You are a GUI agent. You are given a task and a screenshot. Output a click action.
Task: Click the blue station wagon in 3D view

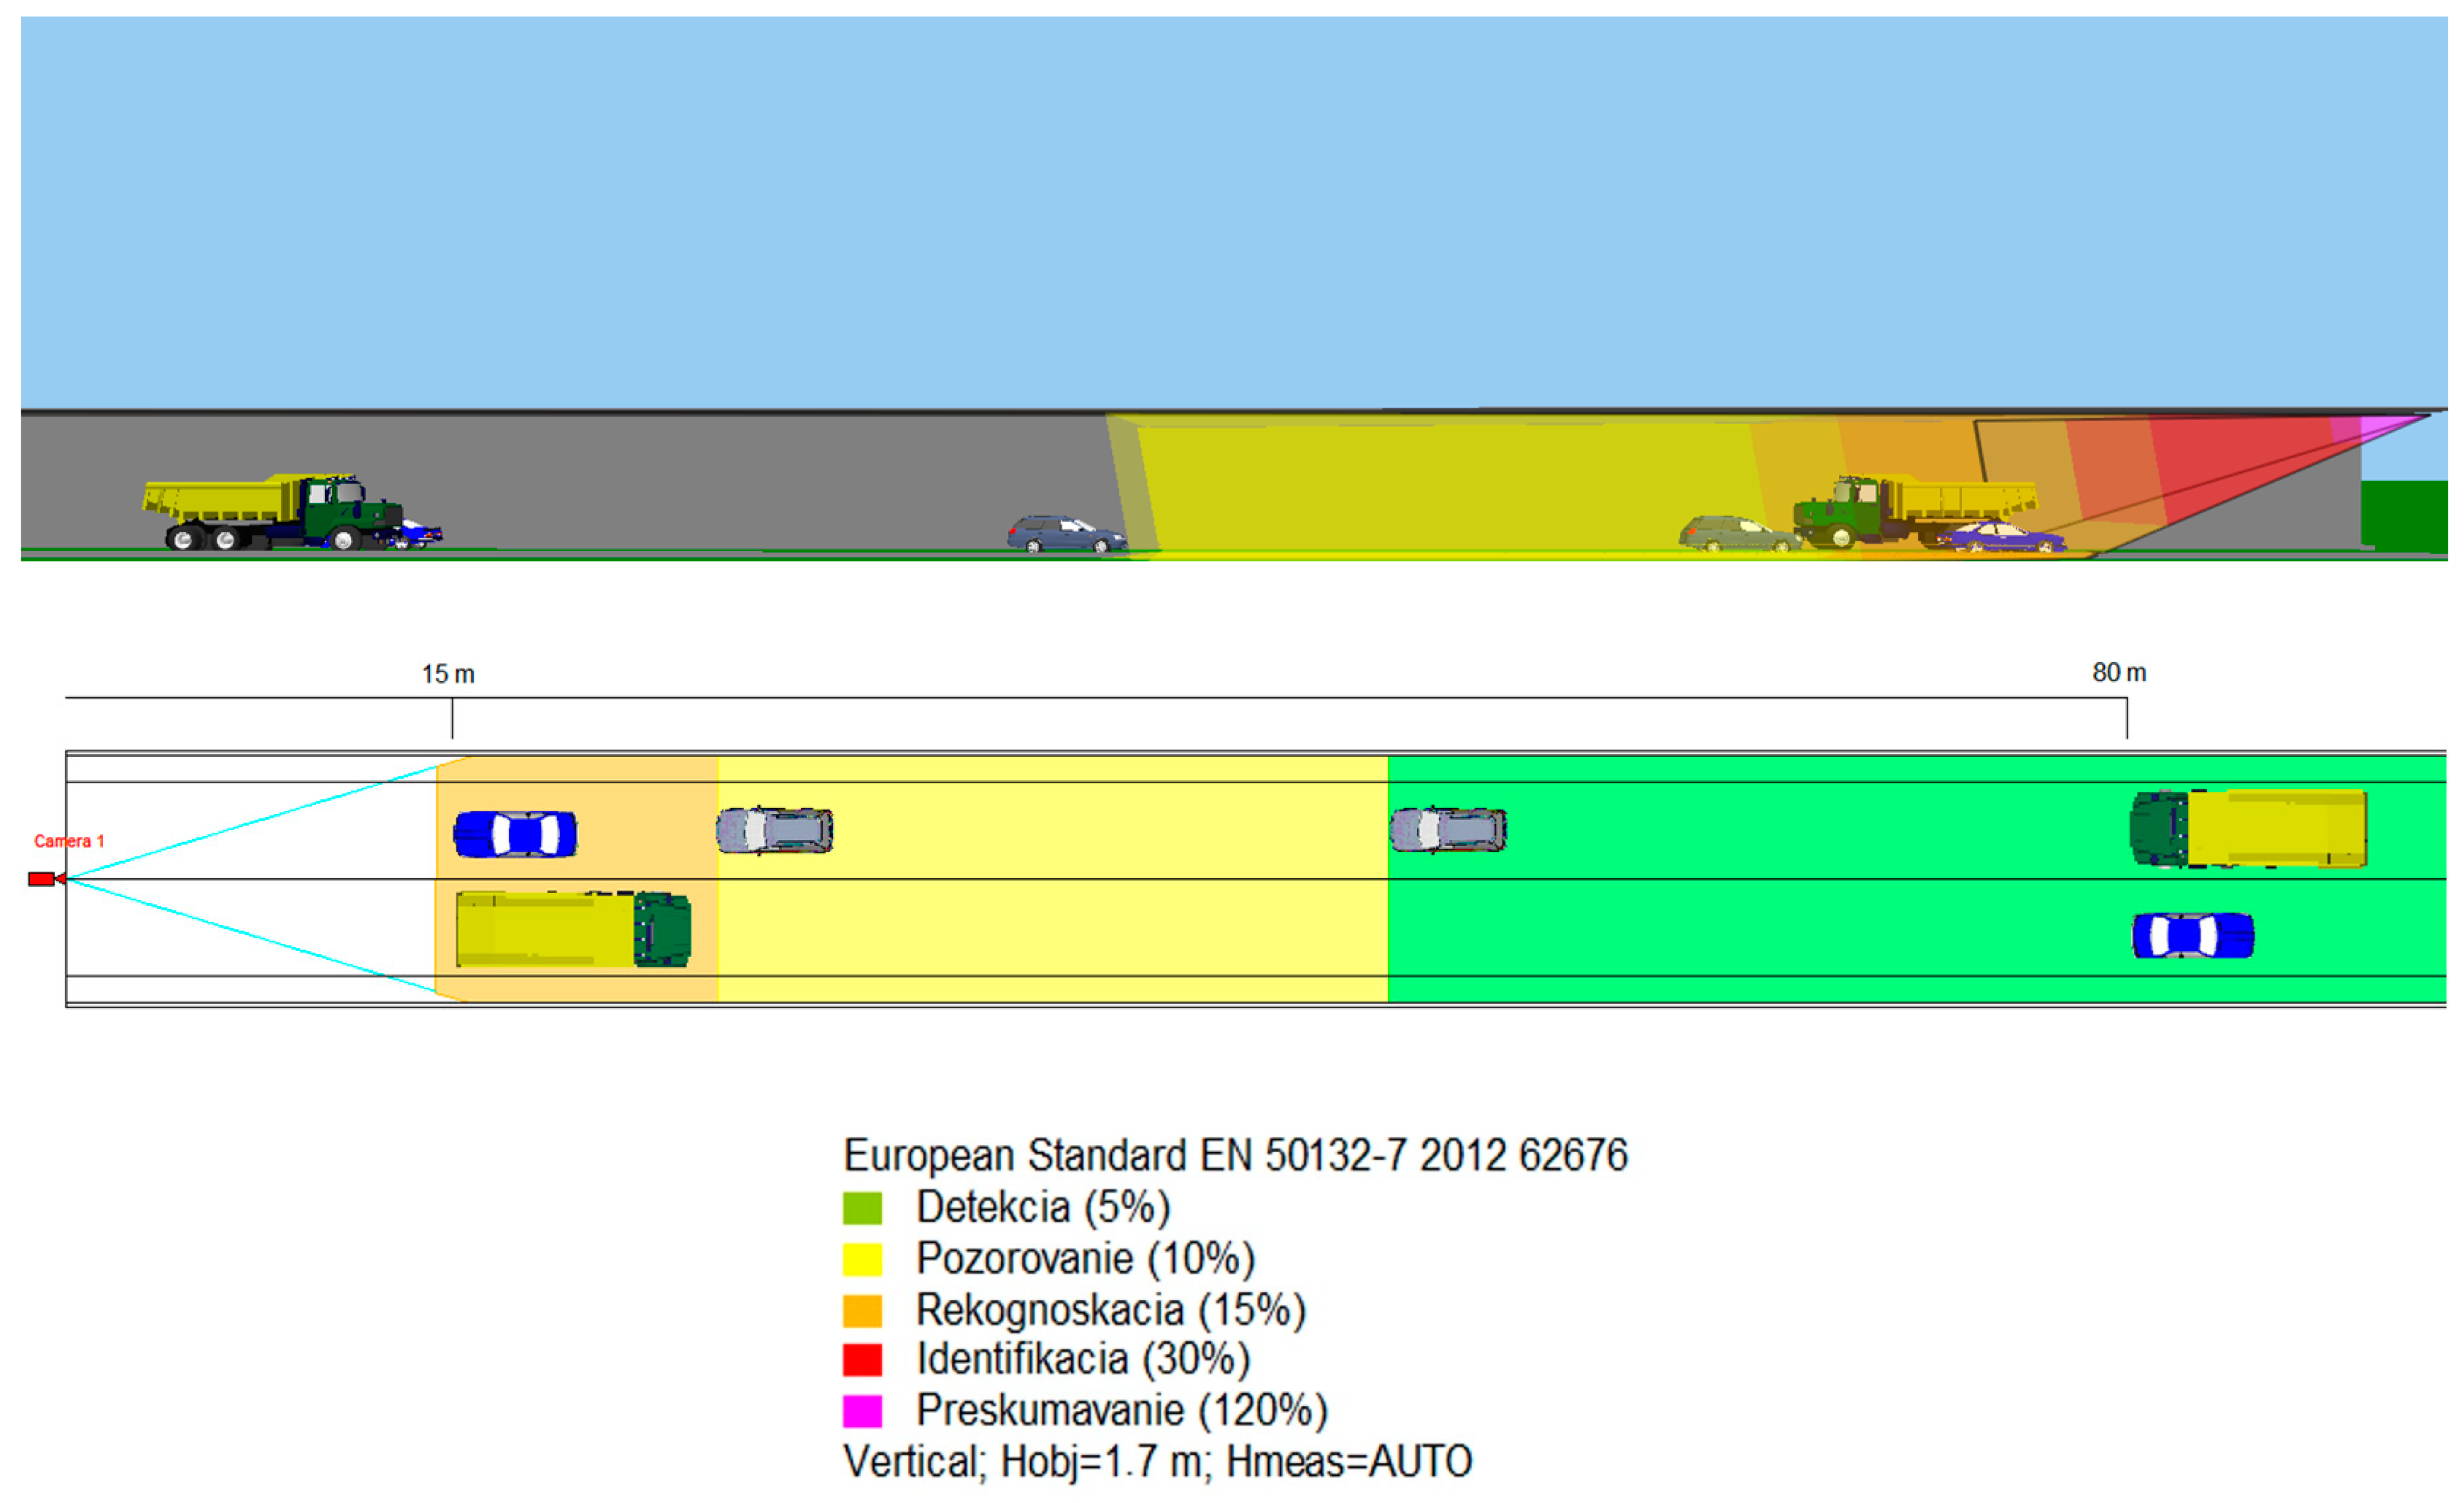click(x=1065, y=535)
